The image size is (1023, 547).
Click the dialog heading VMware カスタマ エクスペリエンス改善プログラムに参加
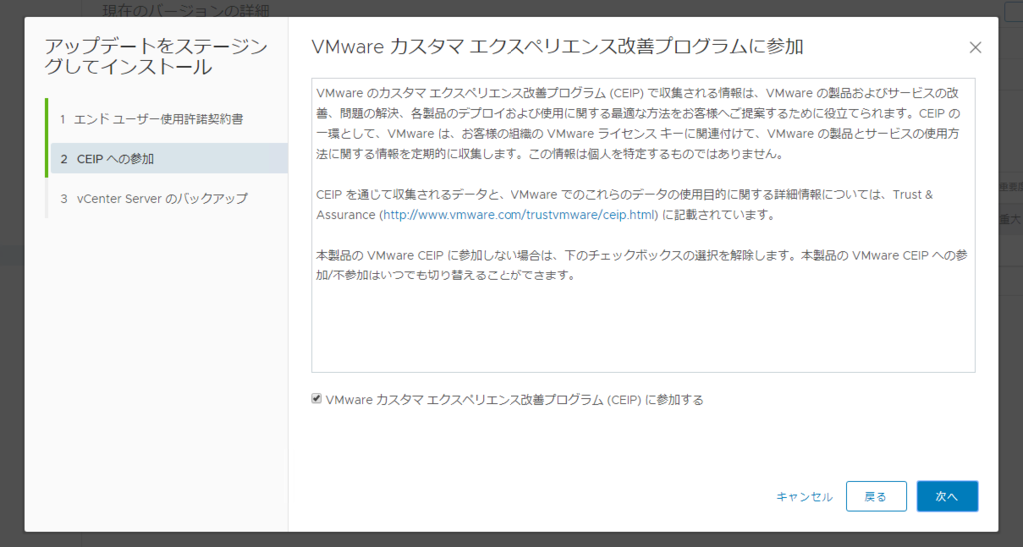coord(556,47)
